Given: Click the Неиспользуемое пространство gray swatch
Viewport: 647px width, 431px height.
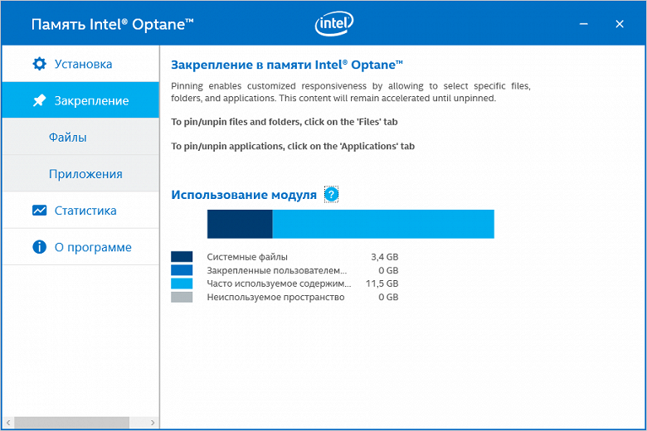Looking at the screenshot, I should coord(182,297).
